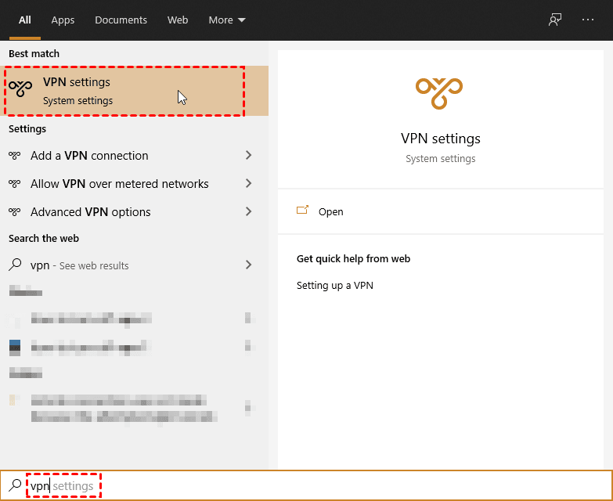Open the More dropdown filter
This screenshot has width=613, height=501.
point(226,20)
